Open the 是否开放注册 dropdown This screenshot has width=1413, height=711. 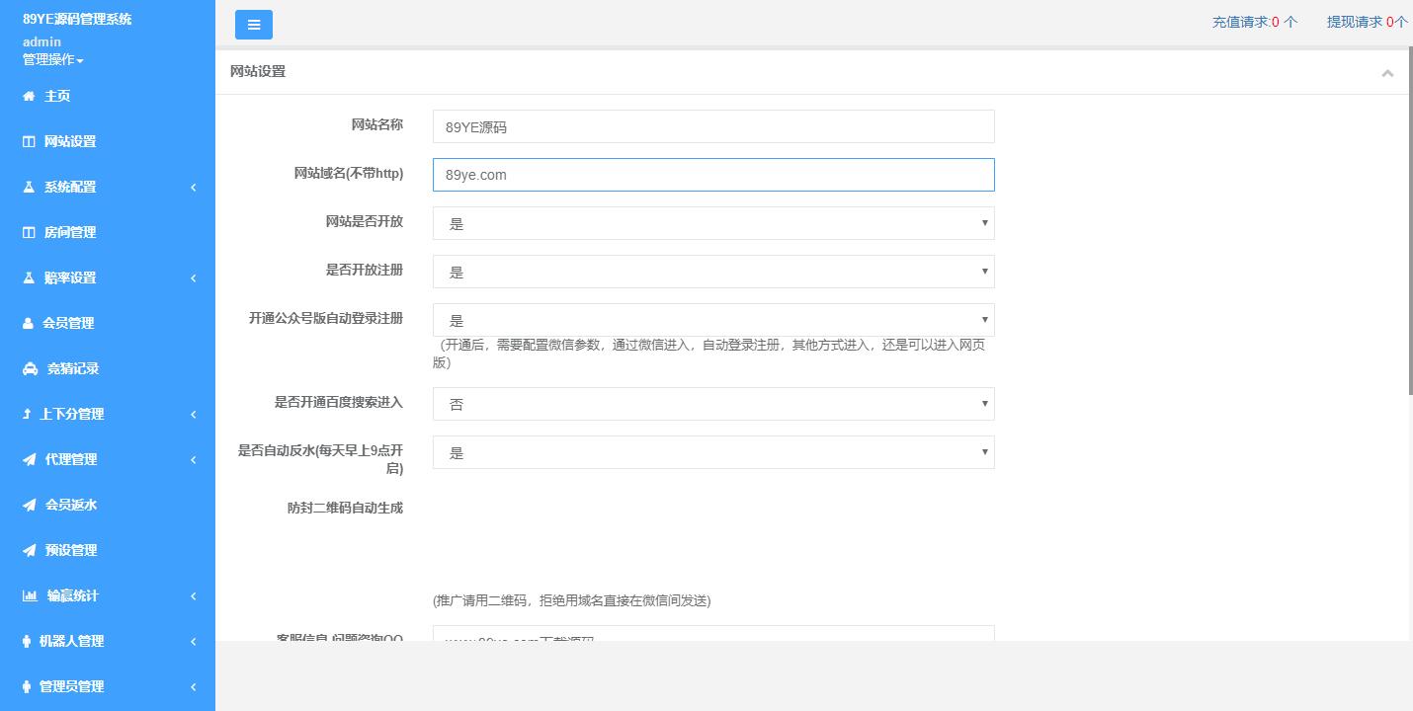coord(713,272)
